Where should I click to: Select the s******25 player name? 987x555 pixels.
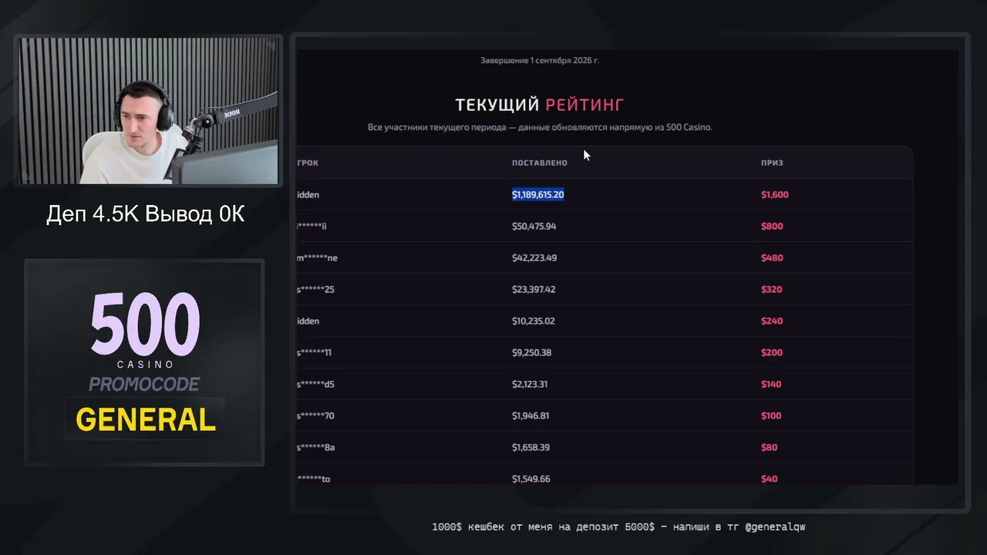[x=315, y=289]
